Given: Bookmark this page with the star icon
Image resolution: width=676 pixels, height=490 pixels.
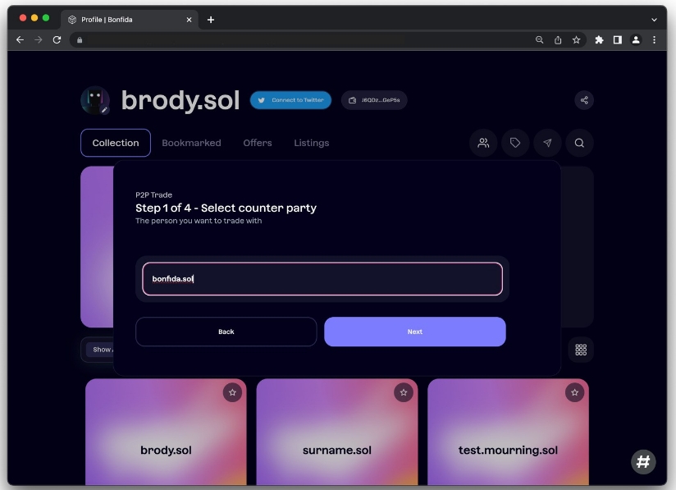Looking at the screenshot, I should [x=576, y=39].
